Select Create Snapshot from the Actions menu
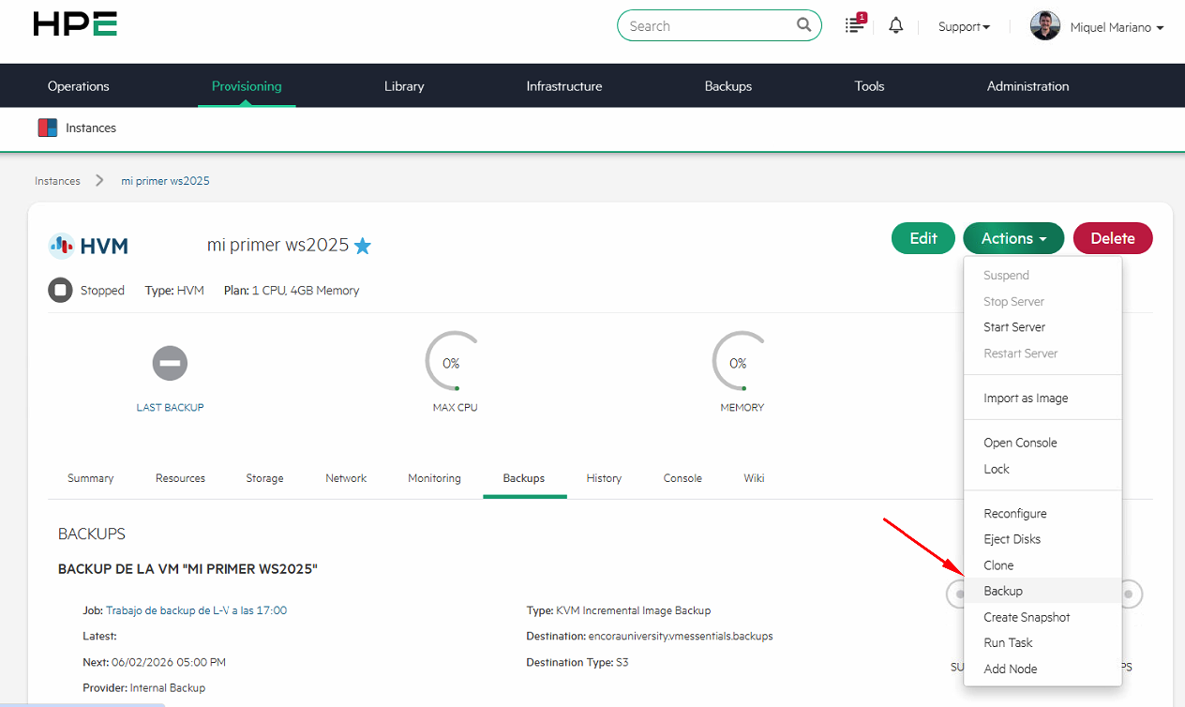The width and height of the screenshot is (1185, 707). 1027,617
